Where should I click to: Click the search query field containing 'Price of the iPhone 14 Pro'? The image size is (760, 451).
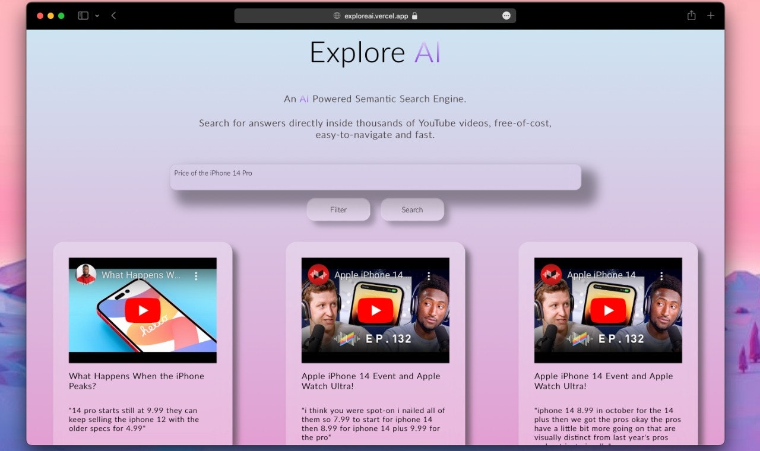coord(375,177)
